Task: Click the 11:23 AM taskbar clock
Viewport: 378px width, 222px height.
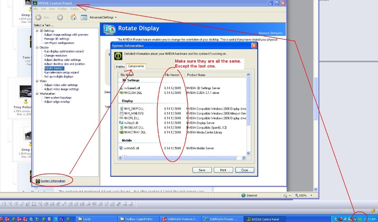Action: [369, 219]
